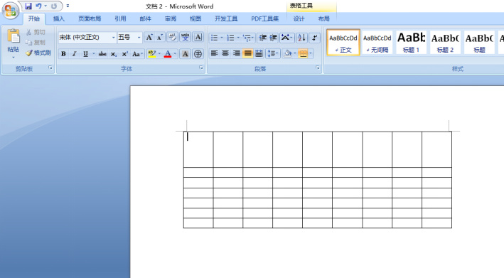The width and height of the screenshot is (504, 278).
Task: Center the text
Action: [x=225, y=53]
